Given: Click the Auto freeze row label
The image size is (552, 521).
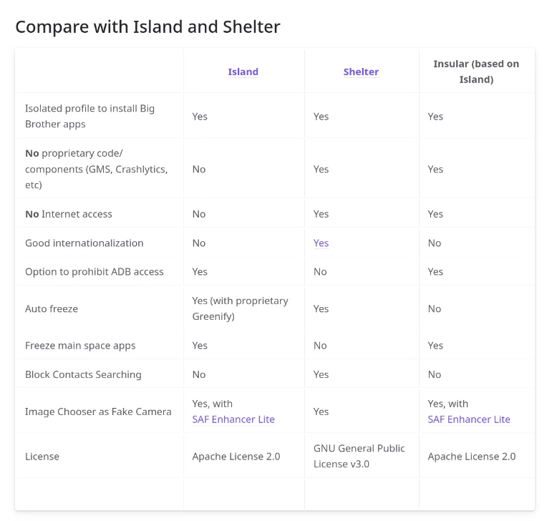Looking at the screenshot, I should pos(52,309).
